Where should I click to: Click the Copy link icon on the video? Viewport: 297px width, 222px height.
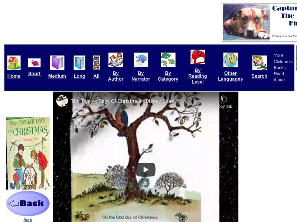[x=224, y=99]
